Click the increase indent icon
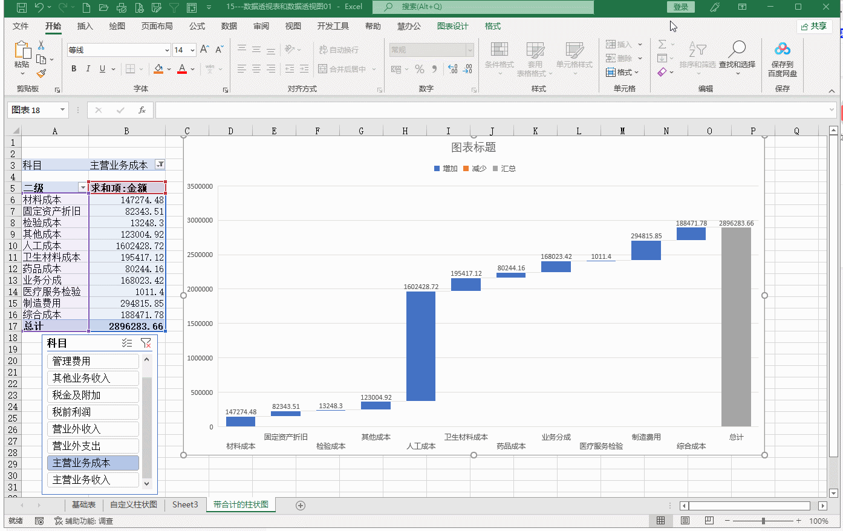This screenshot has width=843, height=531. point(304,69)
